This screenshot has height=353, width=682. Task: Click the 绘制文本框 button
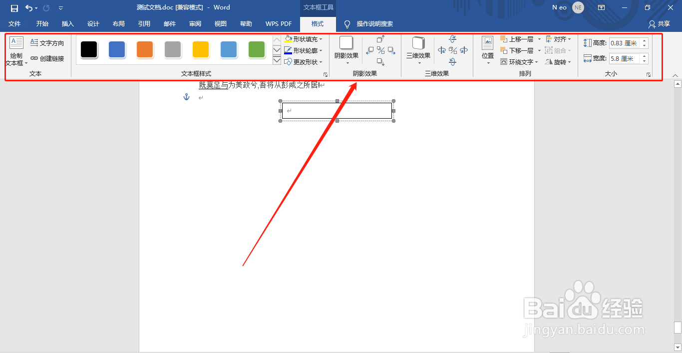click(x=16, y=52)
